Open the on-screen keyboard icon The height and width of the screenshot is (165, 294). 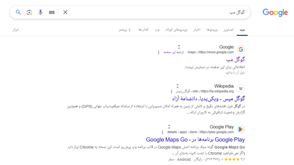click(52, 12)
